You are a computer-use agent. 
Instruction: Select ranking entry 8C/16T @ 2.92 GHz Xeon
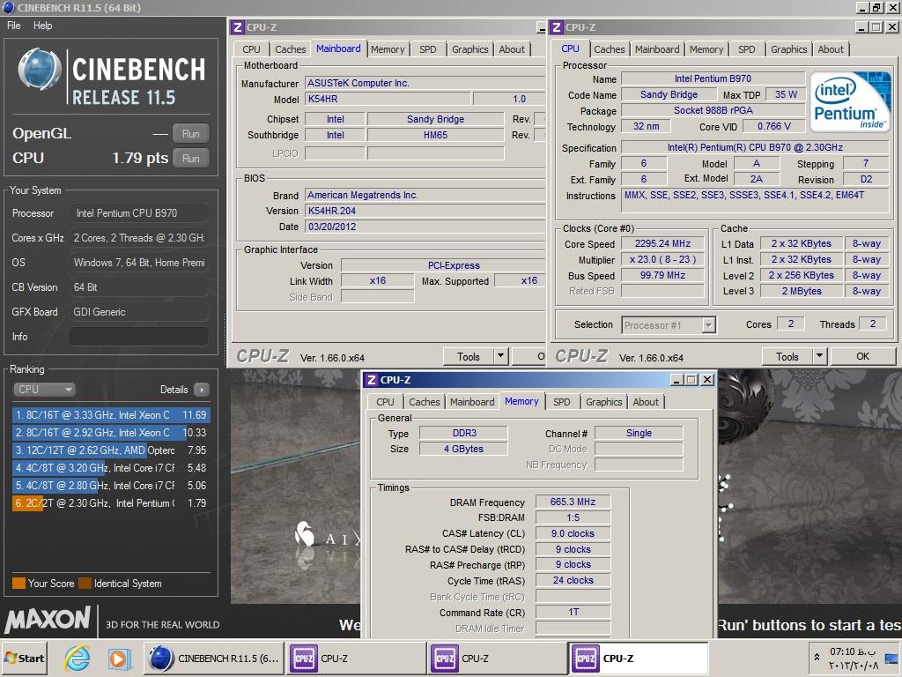click(x=111, y=433)
